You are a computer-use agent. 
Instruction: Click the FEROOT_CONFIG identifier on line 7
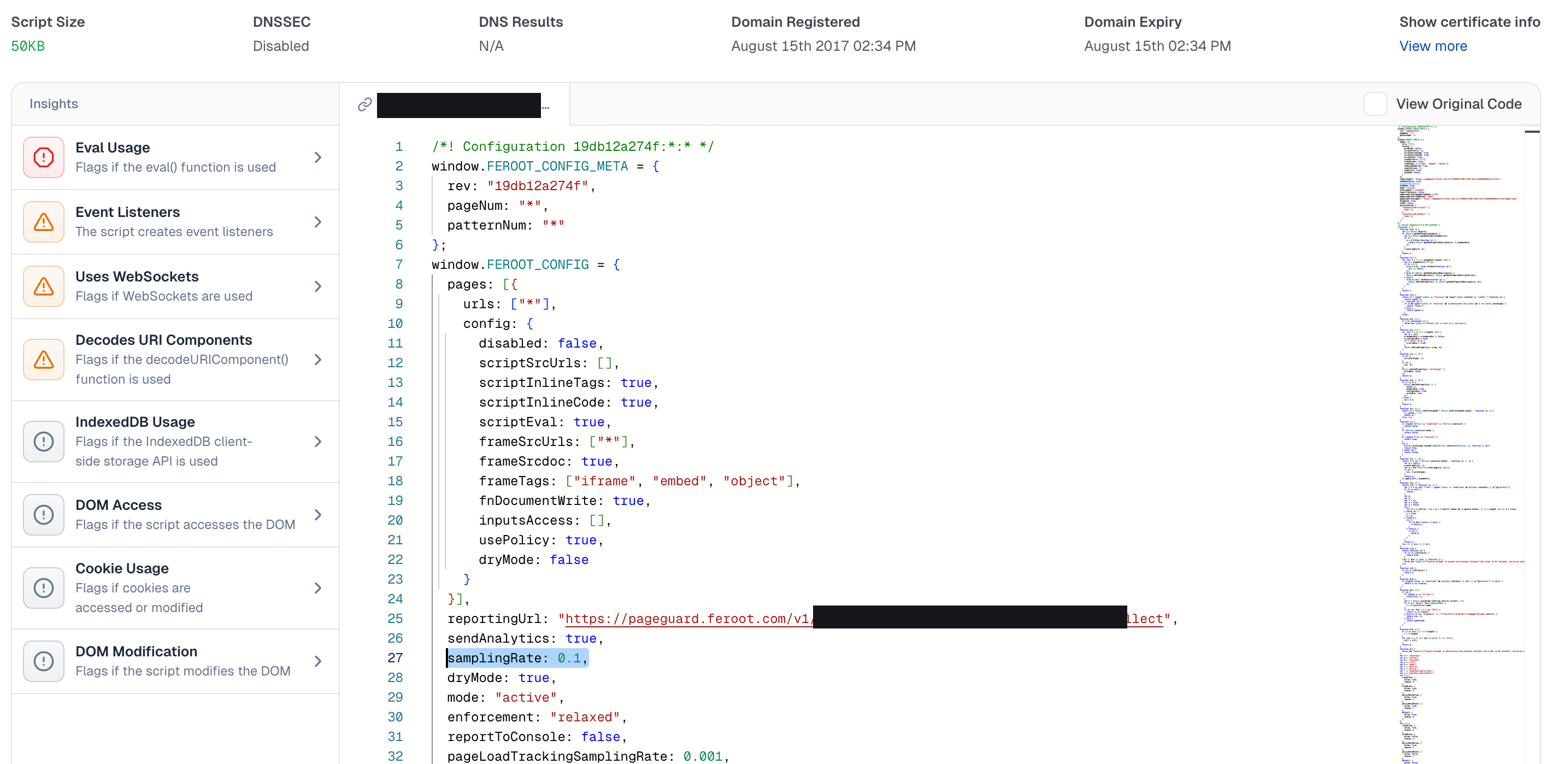tap(538, 265)
